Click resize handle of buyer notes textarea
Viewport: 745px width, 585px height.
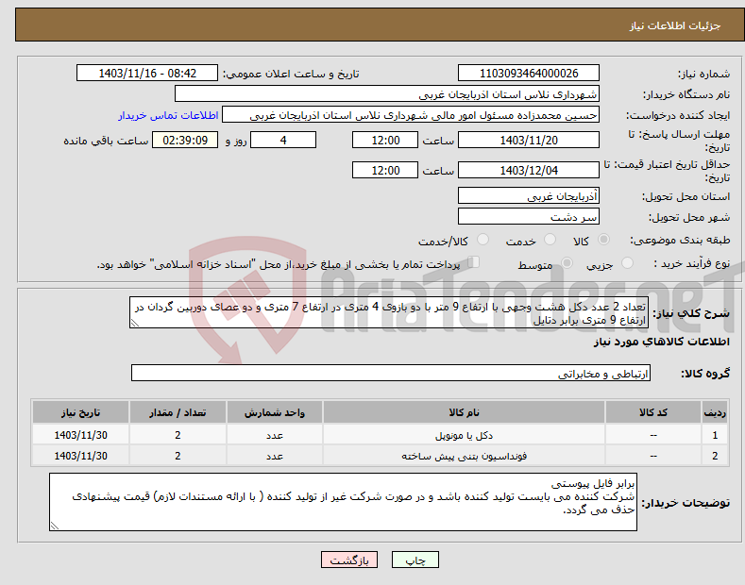click(54, 526)
